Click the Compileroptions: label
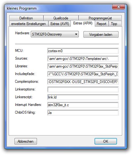The image size is (133, 155). 27,82
